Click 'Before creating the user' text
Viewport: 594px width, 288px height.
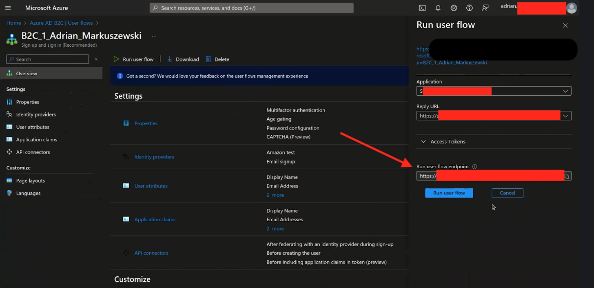[x=293, y=253]
